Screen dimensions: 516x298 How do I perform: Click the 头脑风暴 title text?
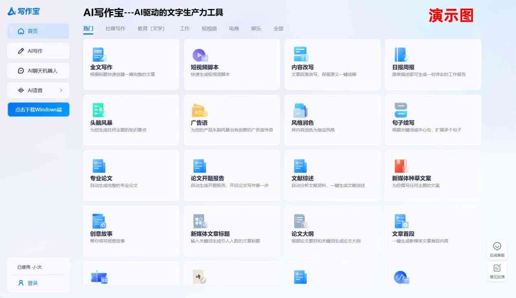(x=101, y=123)
